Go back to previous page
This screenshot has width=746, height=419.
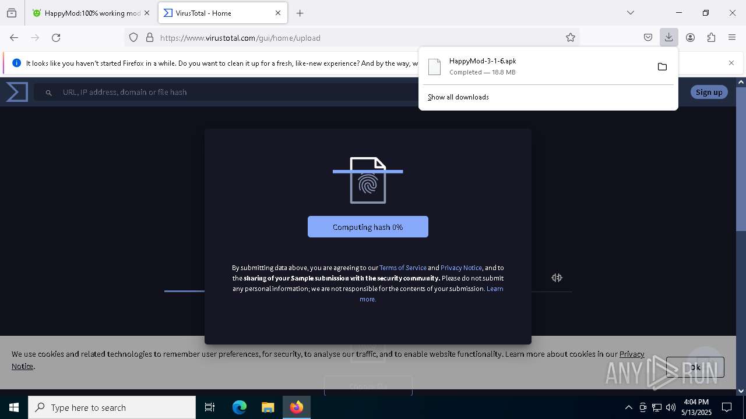click(14, 37)
